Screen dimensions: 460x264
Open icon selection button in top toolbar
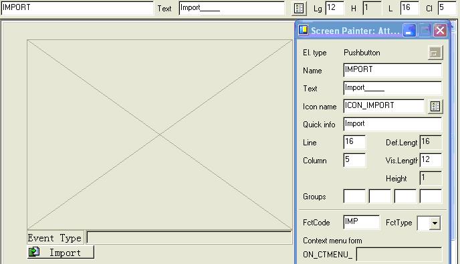(299, 8)
